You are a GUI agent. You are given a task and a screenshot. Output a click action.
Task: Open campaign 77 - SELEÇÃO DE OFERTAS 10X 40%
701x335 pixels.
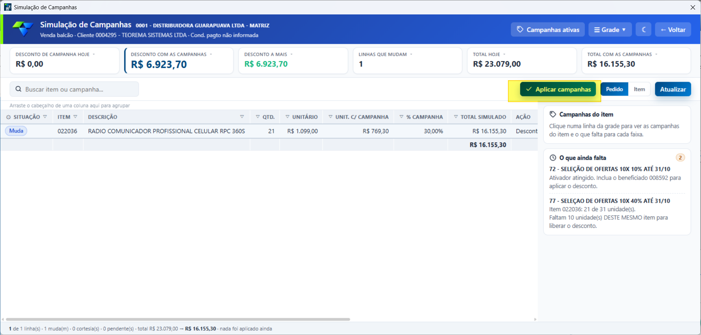pos(610,201)
